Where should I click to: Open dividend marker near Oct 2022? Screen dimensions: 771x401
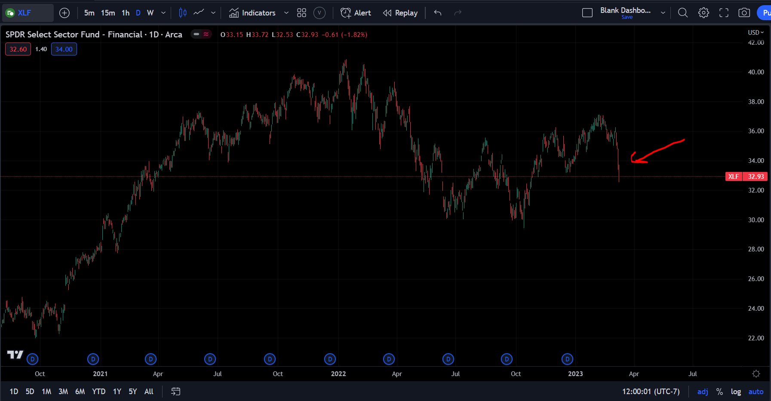(x=507, y=359)
